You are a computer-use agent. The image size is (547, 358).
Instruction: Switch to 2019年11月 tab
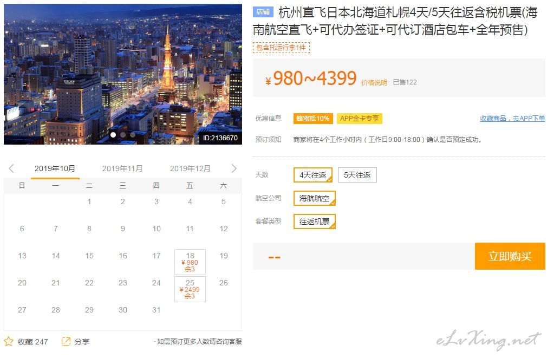click(x=122, y=168)
